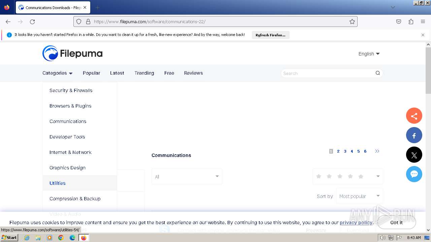431x242 pixels.
Task: Reload the page with the refresh icon
Action: (32, 22)
